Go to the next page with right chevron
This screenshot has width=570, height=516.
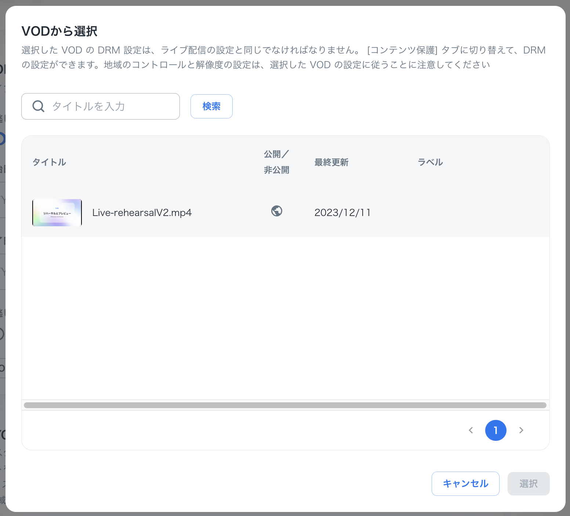point(521,430)
